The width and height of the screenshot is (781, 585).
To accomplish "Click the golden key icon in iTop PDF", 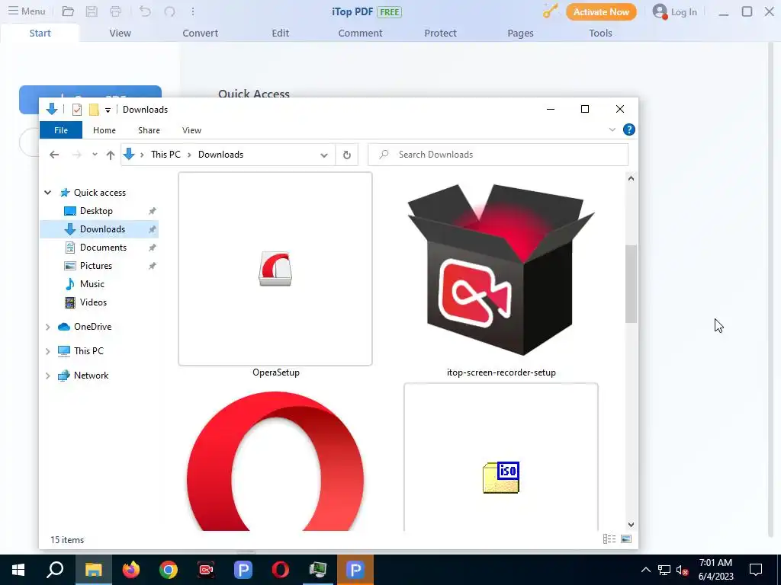I will point(550,11).
